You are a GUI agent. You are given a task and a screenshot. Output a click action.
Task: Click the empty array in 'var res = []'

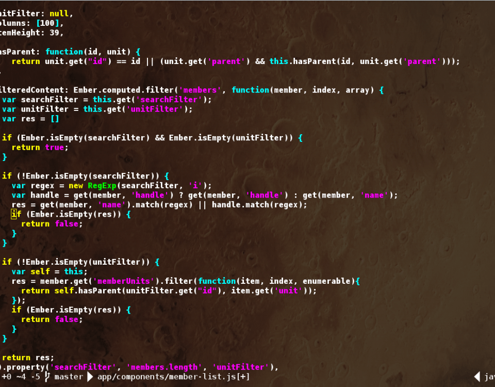(x=54, y=119)
